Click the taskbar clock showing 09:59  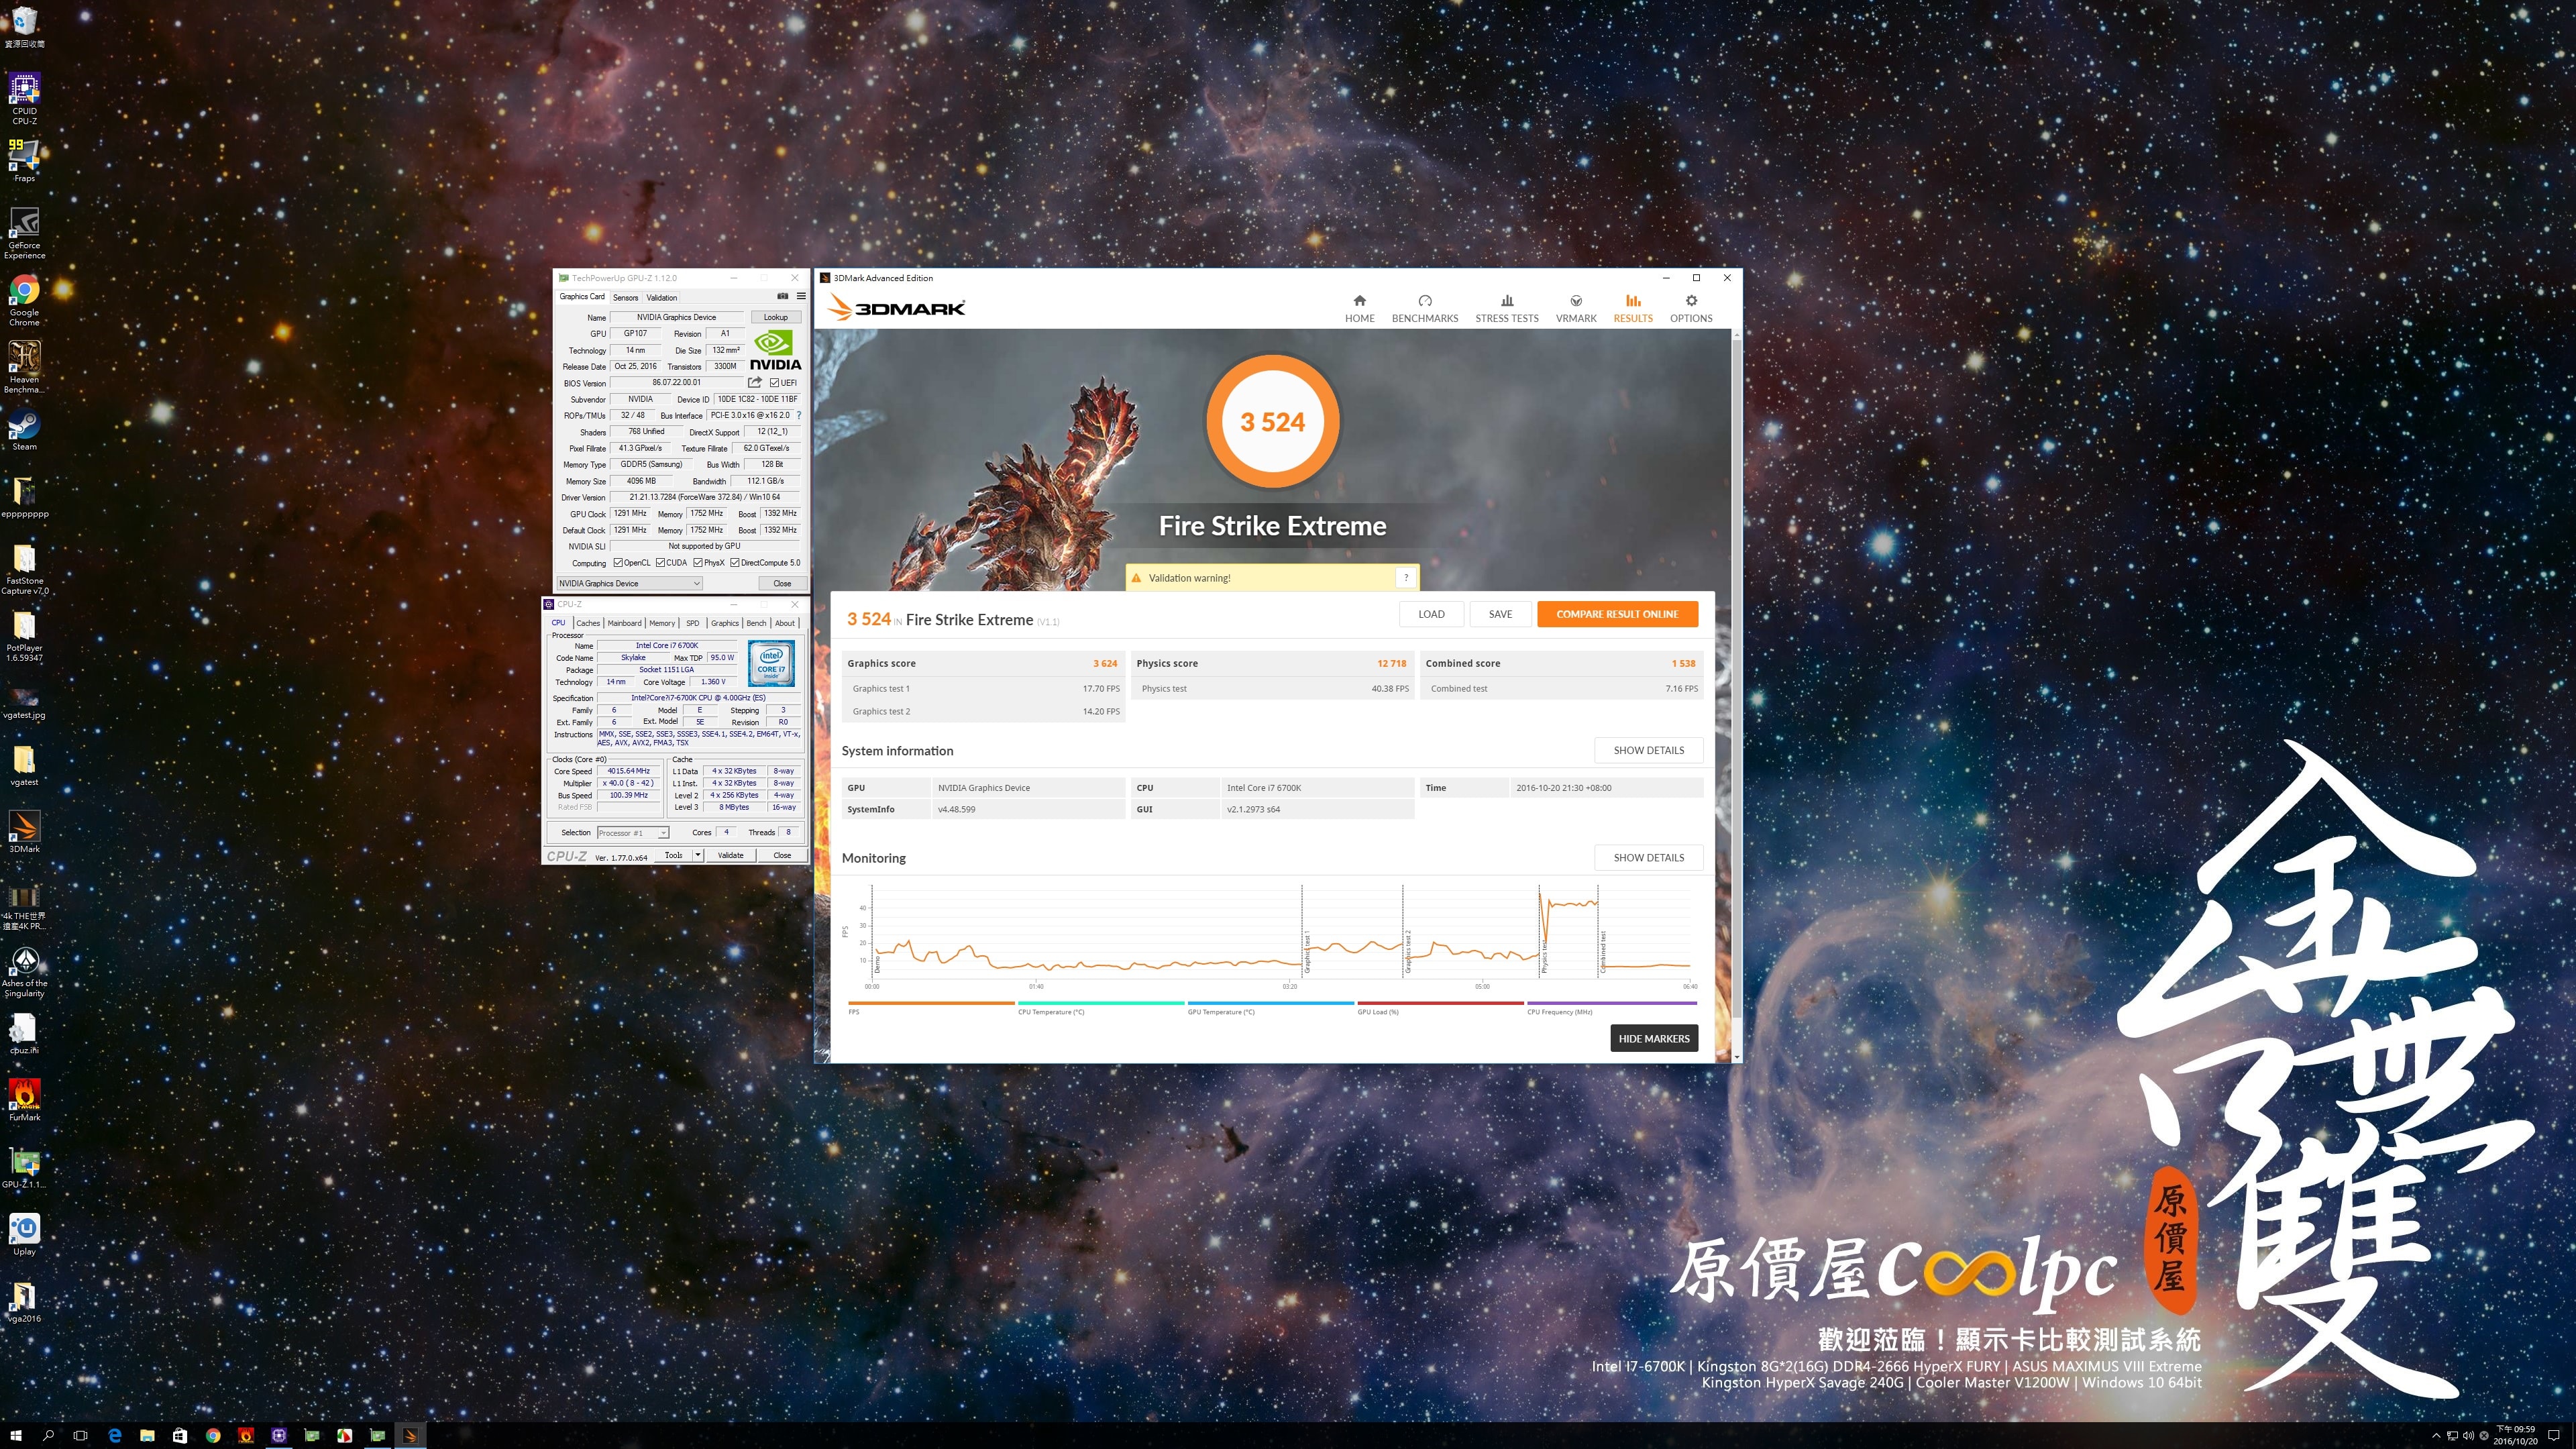2515,1435
